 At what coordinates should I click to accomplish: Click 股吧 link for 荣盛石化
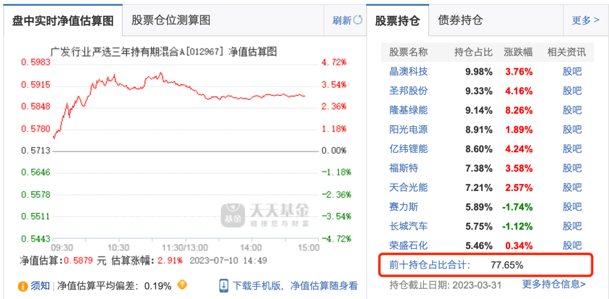(x=572, y=246)
